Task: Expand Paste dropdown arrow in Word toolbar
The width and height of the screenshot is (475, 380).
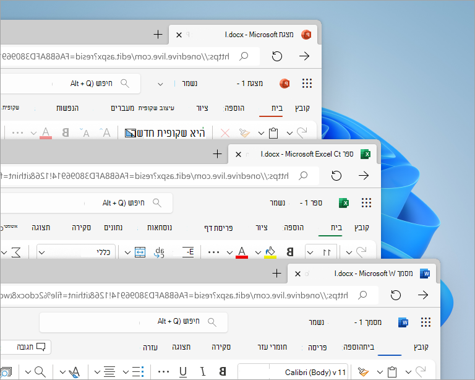Action: coord(380,372)
